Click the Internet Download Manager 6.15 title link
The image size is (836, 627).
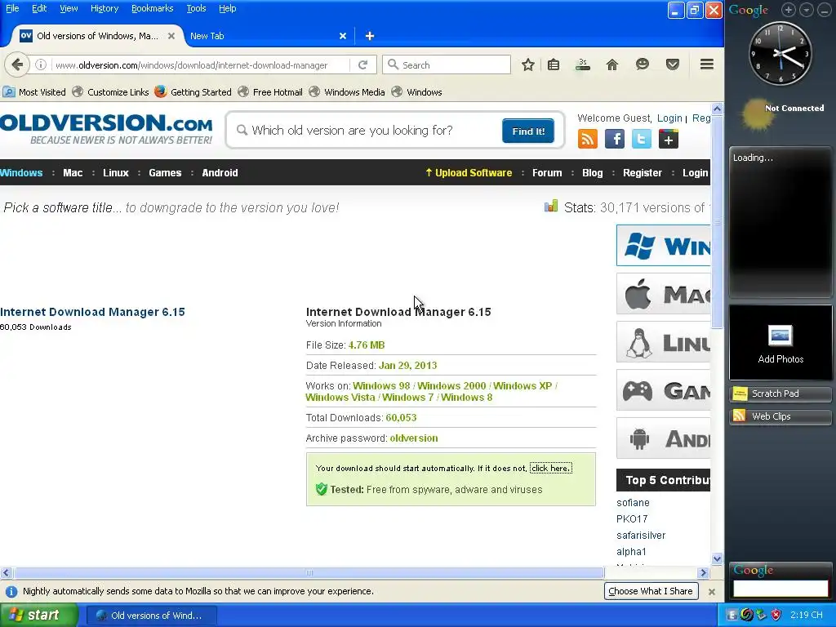92,312
